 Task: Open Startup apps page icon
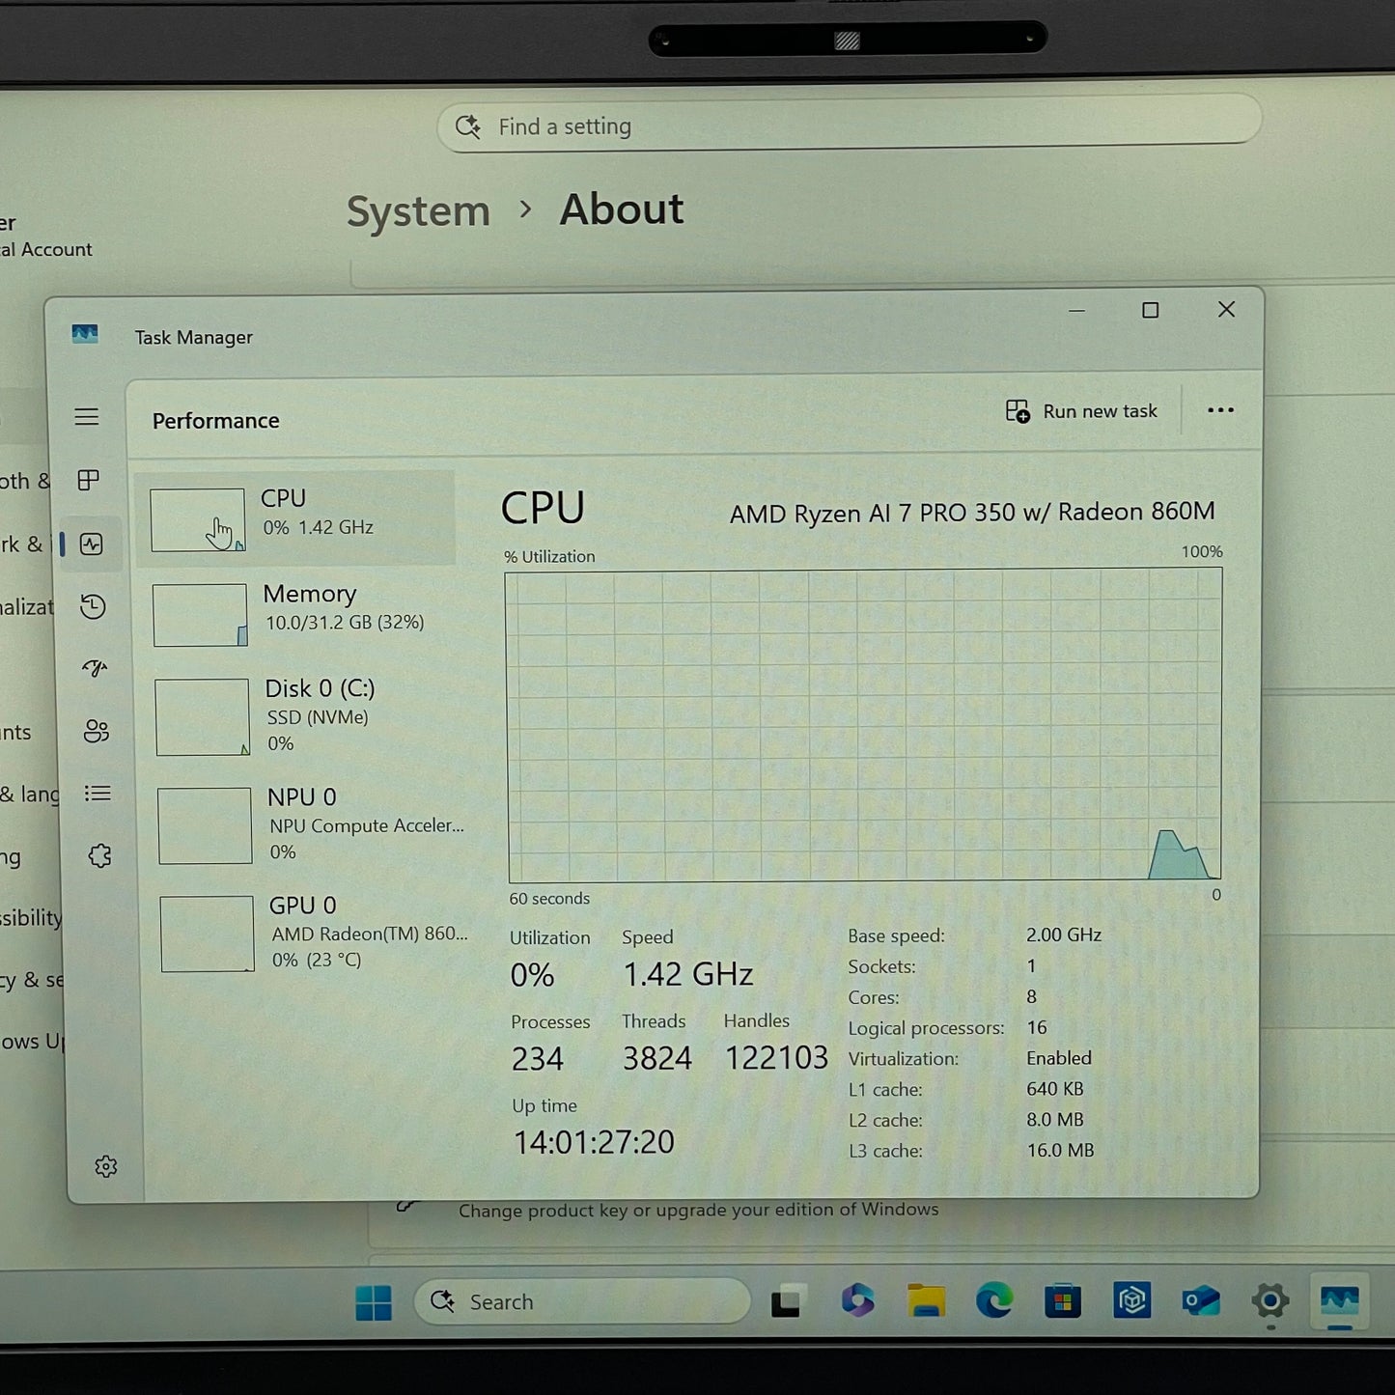click(x=95, y=668)
